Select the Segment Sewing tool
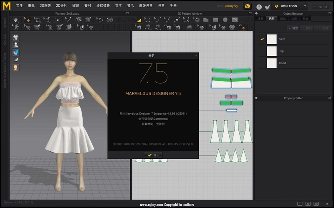Viewport: 334px width, 208px height. 148,27
